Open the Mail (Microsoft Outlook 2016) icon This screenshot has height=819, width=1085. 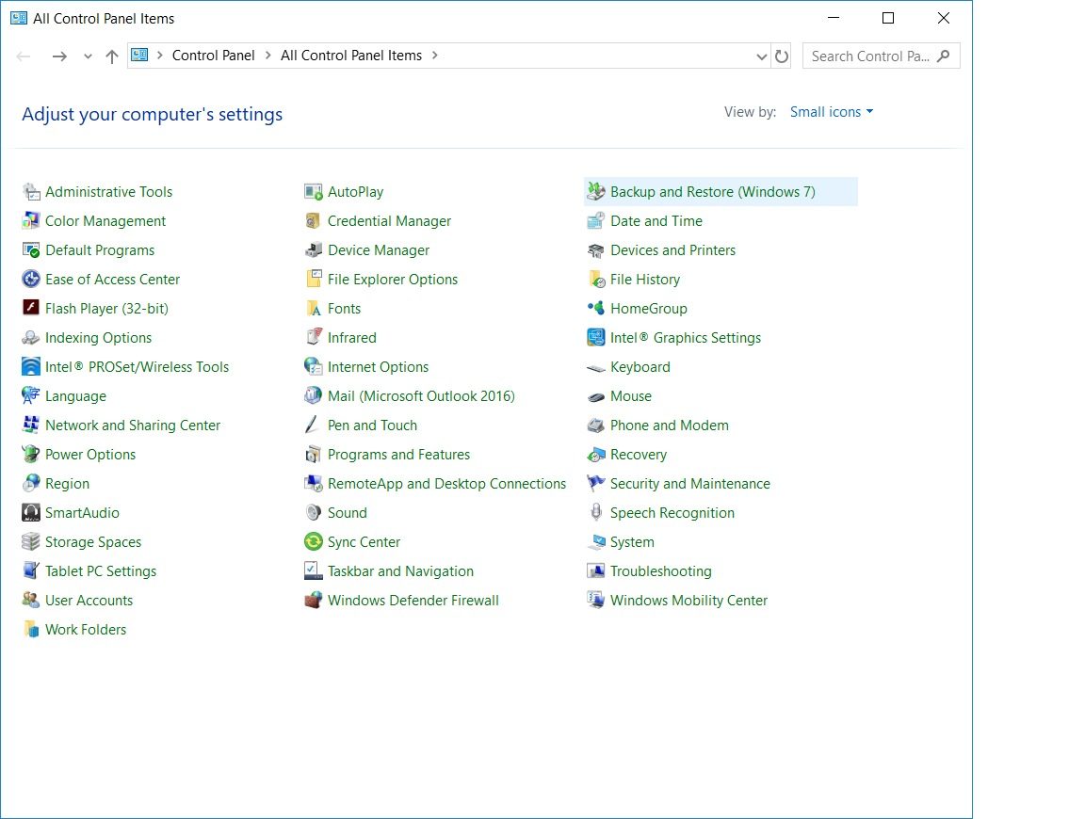[314, 395]
